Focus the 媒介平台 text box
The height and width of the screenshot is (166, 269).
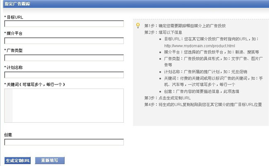coord(64,41)
